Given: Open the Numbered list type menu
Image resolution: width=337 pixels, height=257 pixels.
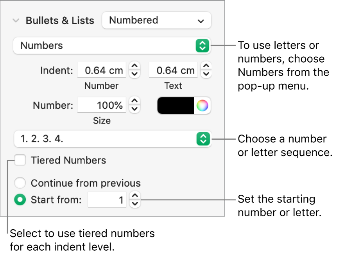Looking at the screenshot, I should [156, 20].
